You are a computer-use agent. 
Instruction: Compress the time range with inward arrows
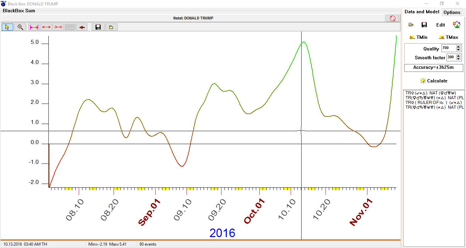pos(58,27)
